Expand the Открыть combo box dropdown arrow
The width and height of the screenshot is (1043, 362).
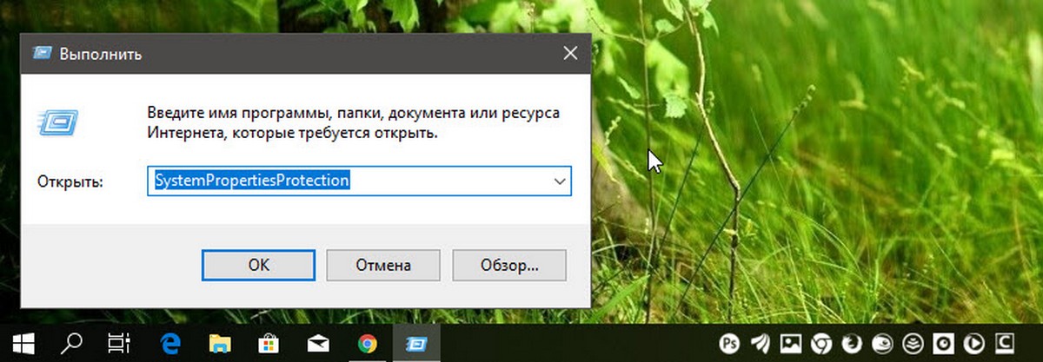click(x=560, y=181)
